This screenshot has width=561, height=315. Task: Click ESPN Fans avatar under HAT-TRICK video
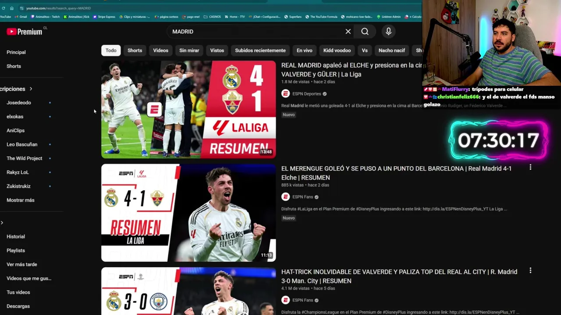pyautogui.click(x=285, y=300)
